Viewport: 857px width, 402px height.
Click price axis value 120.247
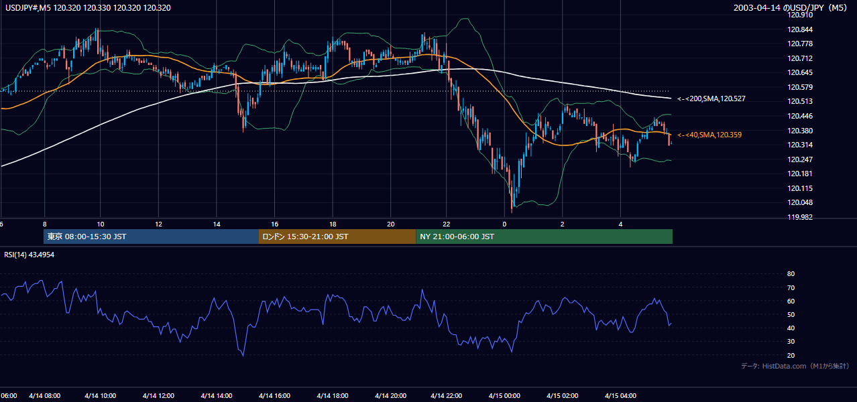tap(801, 159)
